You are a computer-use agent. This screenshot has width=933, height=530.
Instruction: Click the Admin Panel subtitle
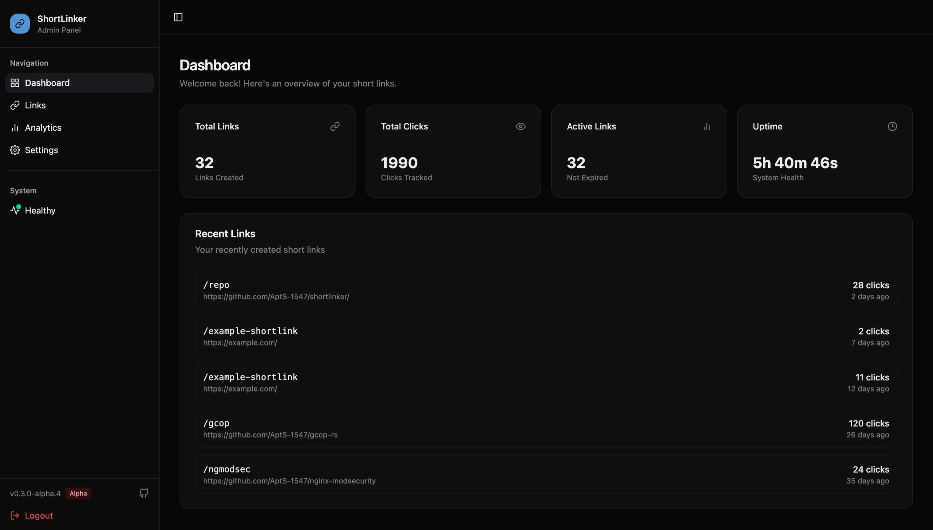[x=59, y=30]
